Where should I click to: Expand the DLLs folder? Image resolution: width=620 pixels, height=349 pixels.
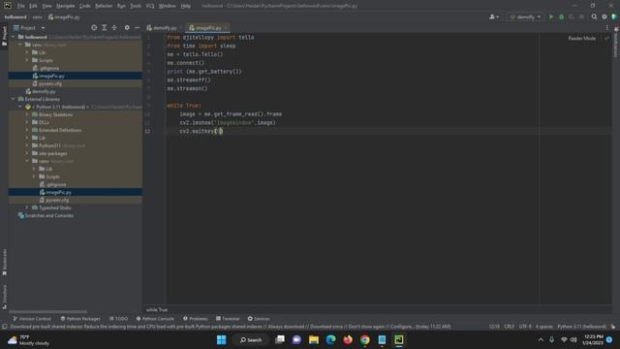(x=27, y=123)
